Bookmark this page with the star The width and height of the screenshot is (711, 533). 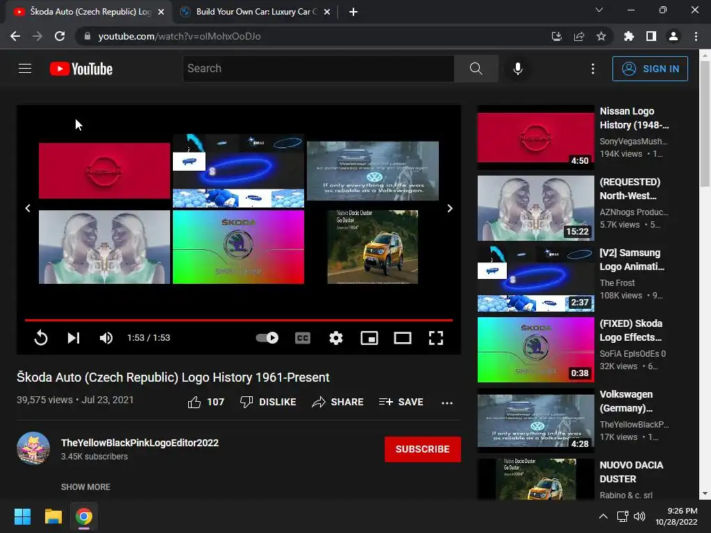pyautogui.click(x=601, y=36)
